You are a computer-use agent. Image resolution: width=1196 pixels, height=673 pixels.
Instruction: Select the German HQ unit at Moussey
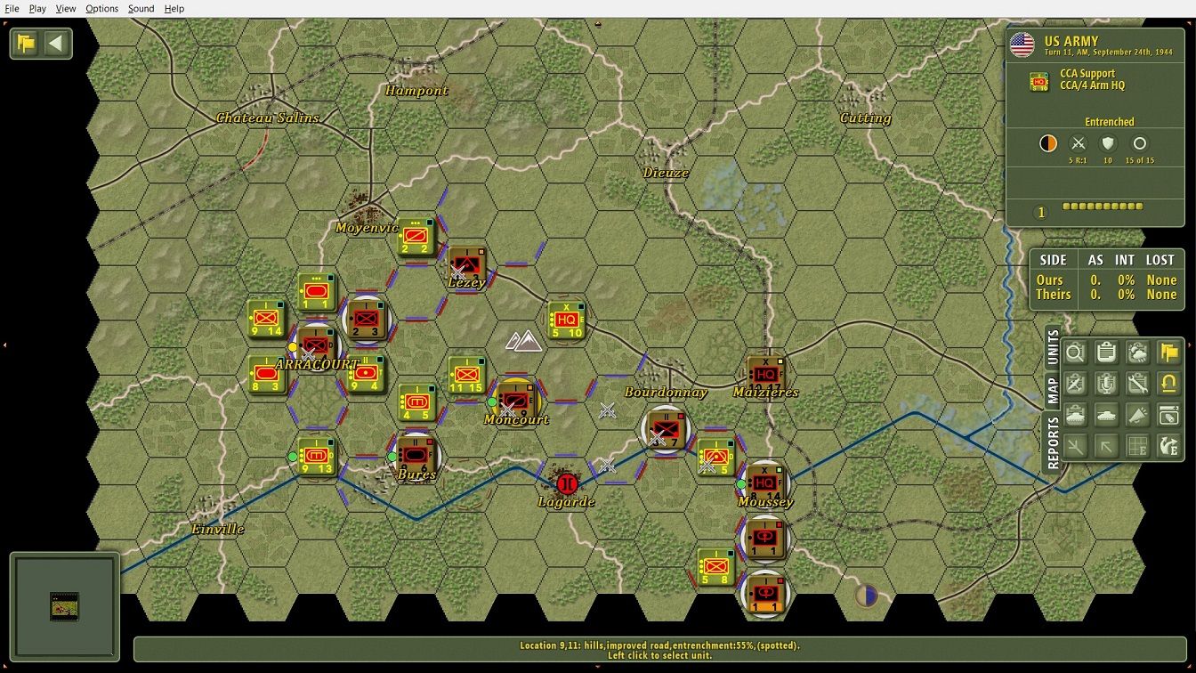pos(765,483)
